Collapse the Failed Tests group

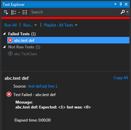click(4, 34)
